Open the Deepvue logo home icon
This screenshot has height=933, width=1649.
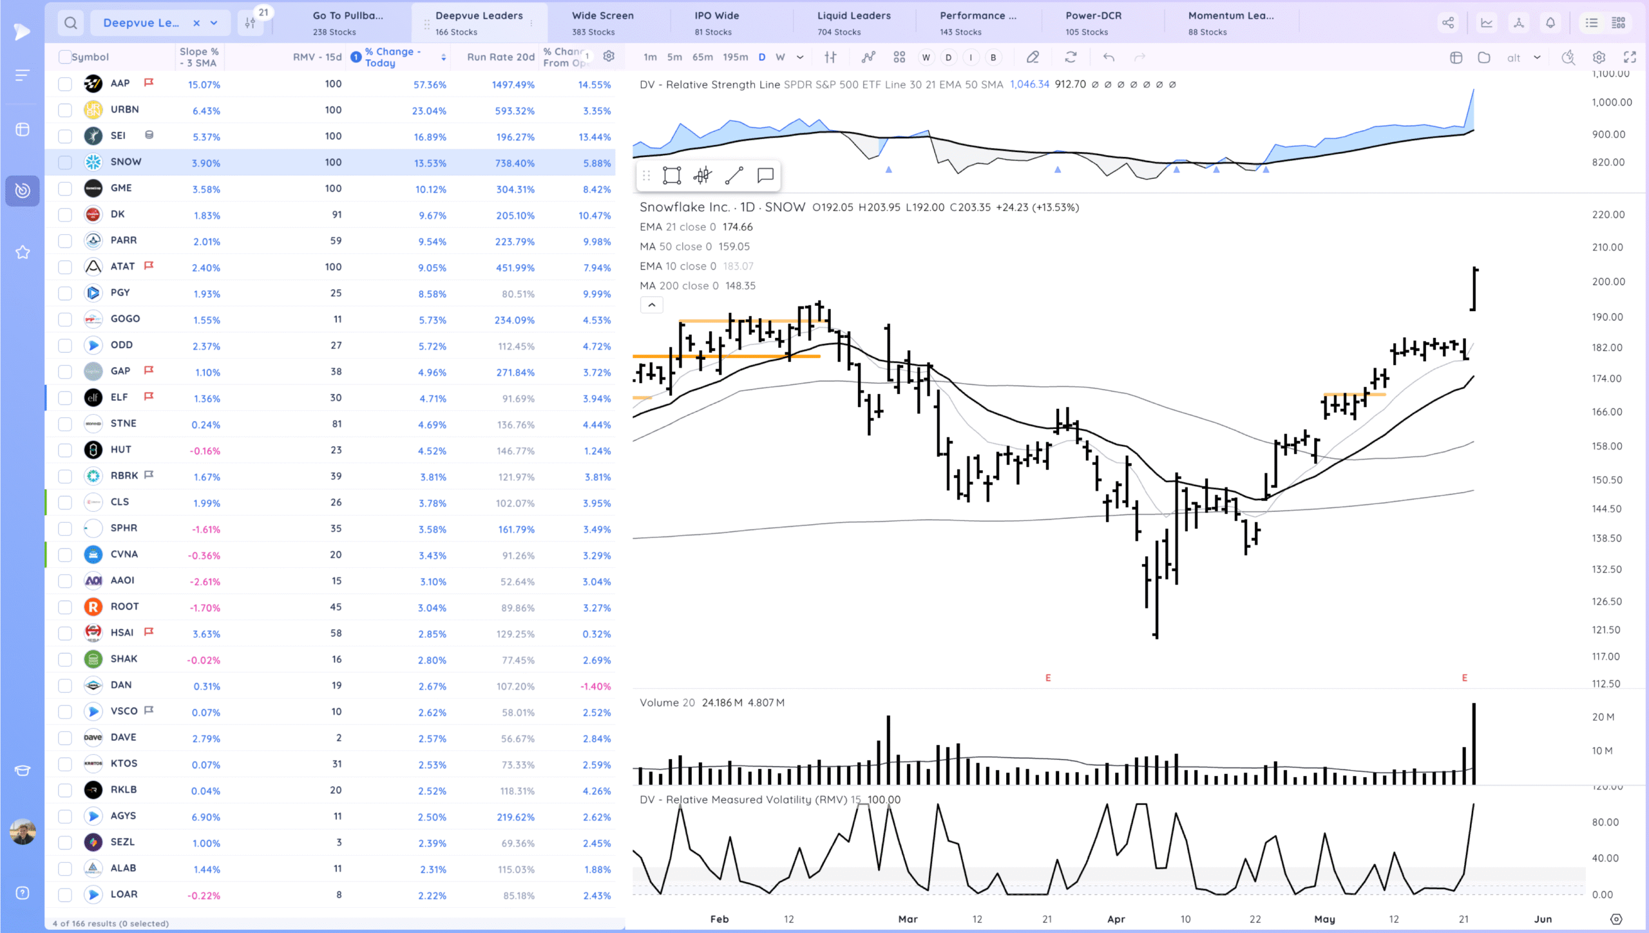23,31
